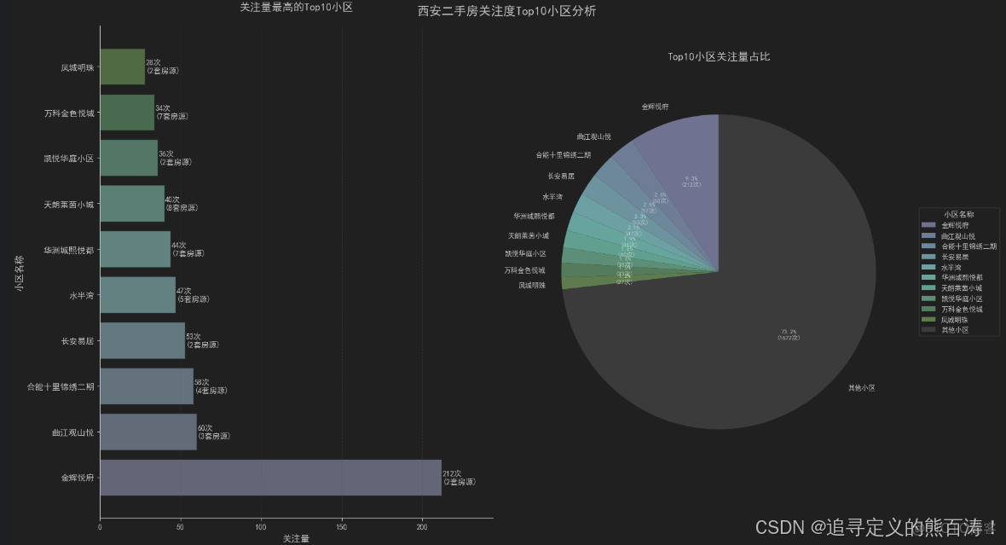Click the 水半湾 horizontal bar

click(138, 295)
